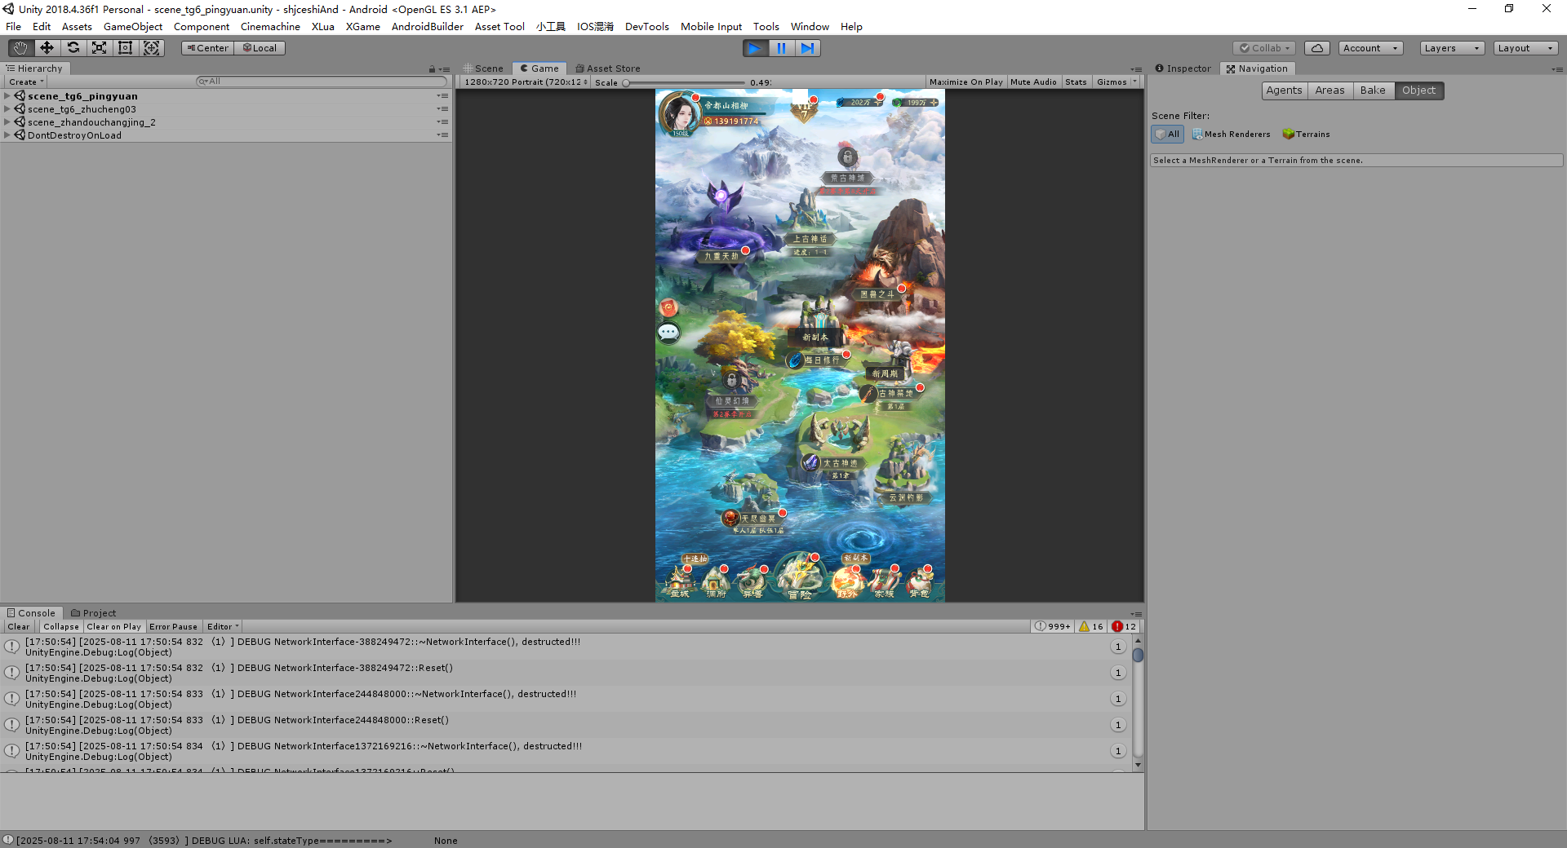Select the combined Transform tool
Viewport: 1567px width, 848px height.
point(151,48)
